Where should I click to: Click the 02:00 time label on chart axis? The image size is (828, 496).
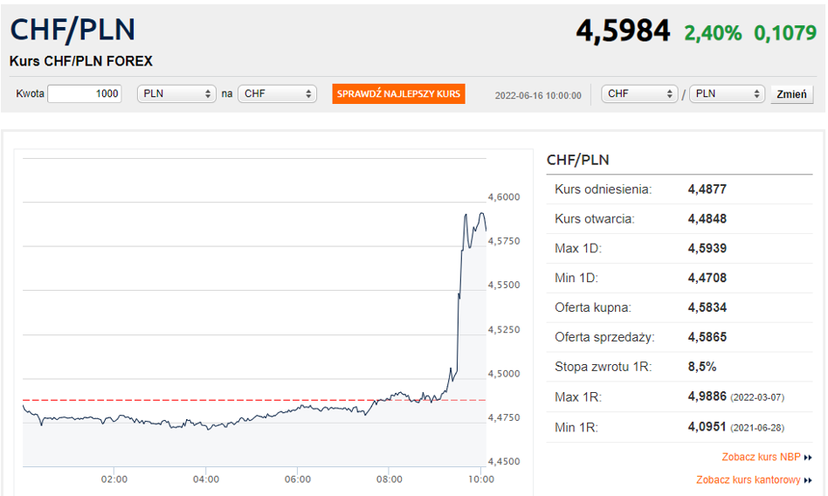tap(114, 479)
